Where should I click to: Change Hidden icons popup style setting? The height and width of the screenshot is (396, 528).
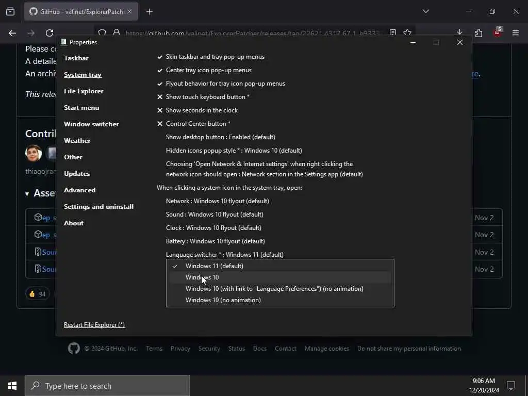click(234, 151)
